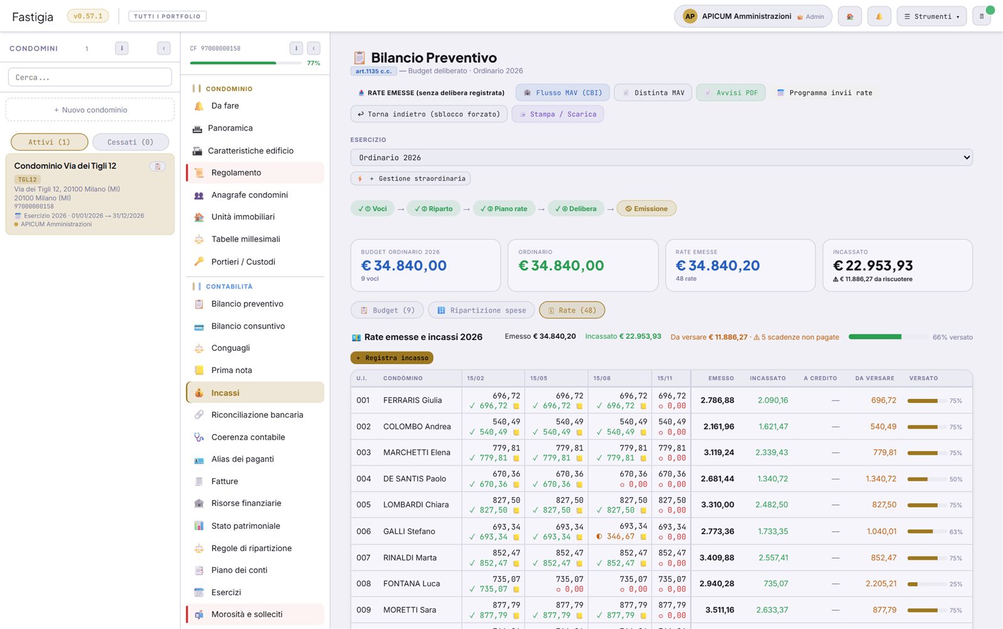1003x629 pixels.
Task: Switch to the Cessati (0) filter
Action: tap(130, 142)
